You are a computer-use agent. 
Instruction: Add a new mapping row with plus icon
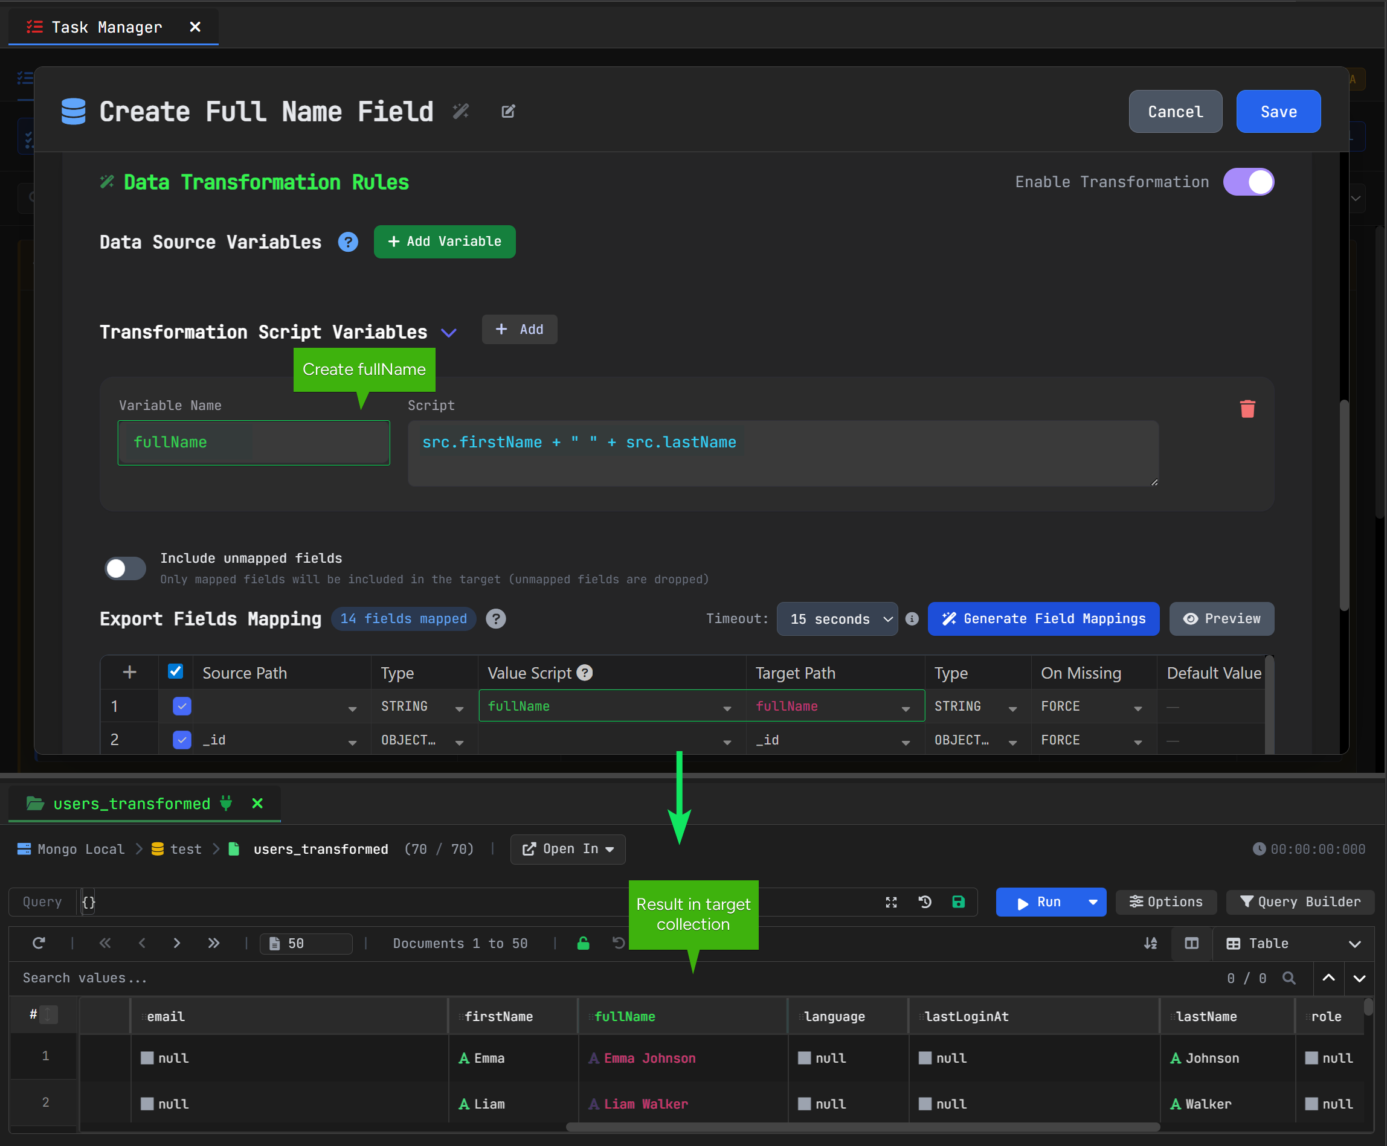[x=129, y=673]
